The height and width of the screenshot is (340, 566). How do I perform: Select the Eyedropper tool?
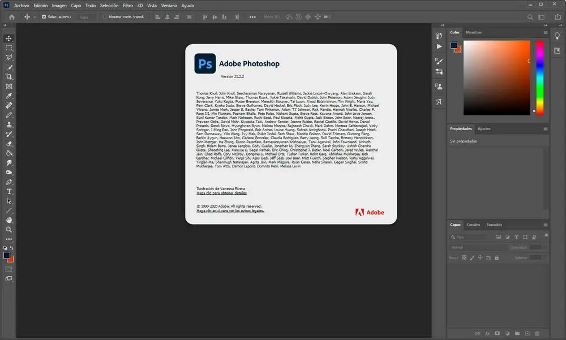click(x=9, y=96)
